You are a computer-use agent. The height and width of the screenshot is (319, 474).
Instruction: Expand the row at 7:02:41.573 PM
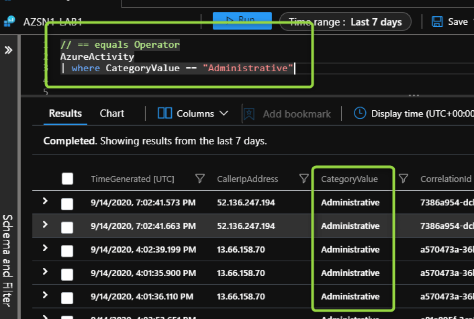(x=45, y=201)
